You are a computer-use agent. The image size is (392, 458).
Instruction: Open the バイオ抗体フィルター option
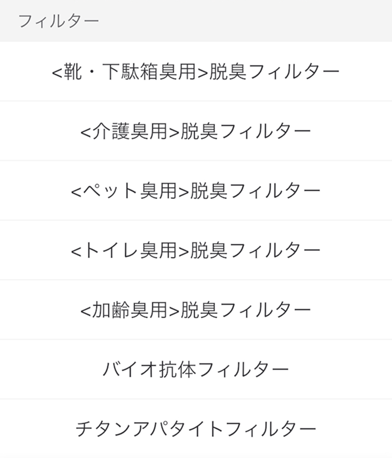196,370
